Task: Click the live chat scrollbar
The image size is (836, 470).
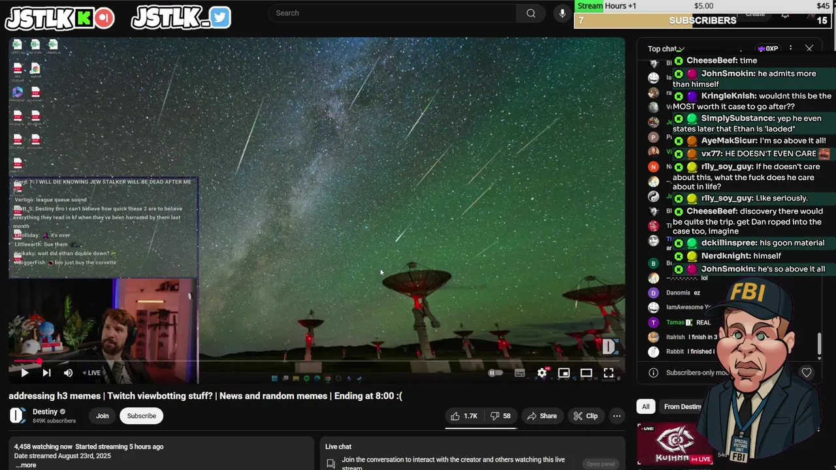Action: click(820, 343)
